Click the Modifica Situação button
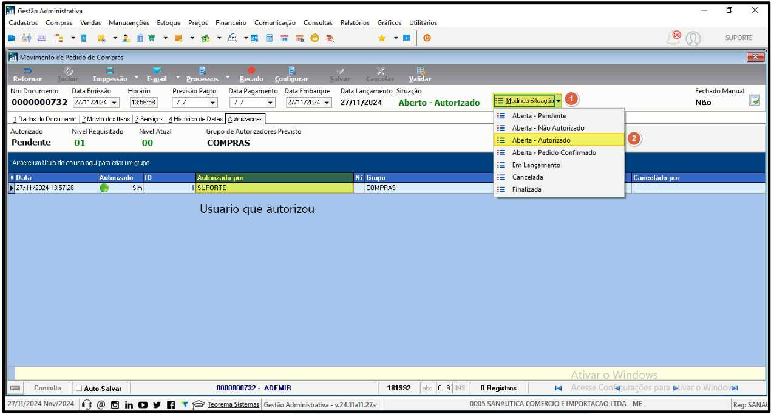 pyautogui.click(x=525, y=101)
